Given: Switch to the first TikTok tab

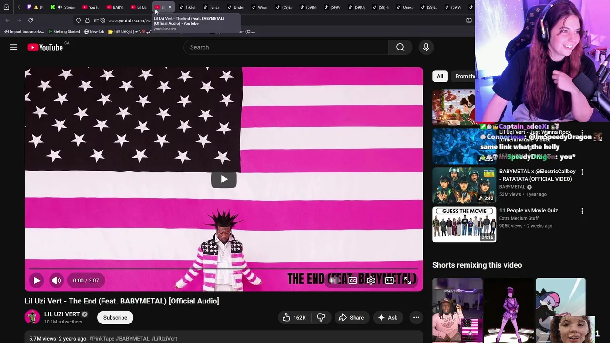Looking at the screenshot, I should click(x=187, y=7).
